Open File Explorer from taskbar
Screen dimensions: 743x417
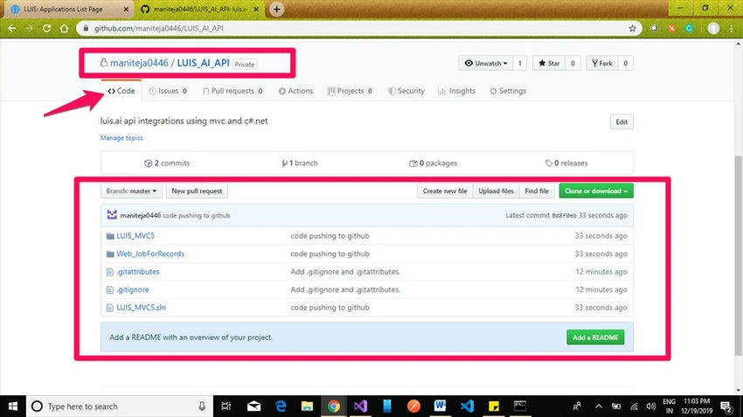point(307,407)
